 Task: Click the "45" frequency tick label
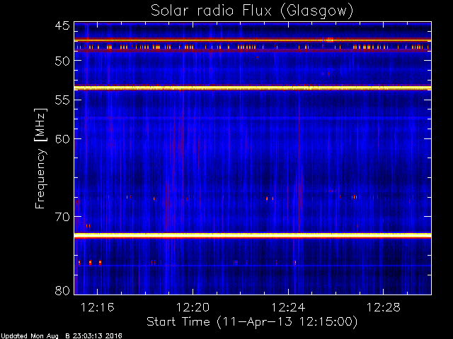[62, 26]
